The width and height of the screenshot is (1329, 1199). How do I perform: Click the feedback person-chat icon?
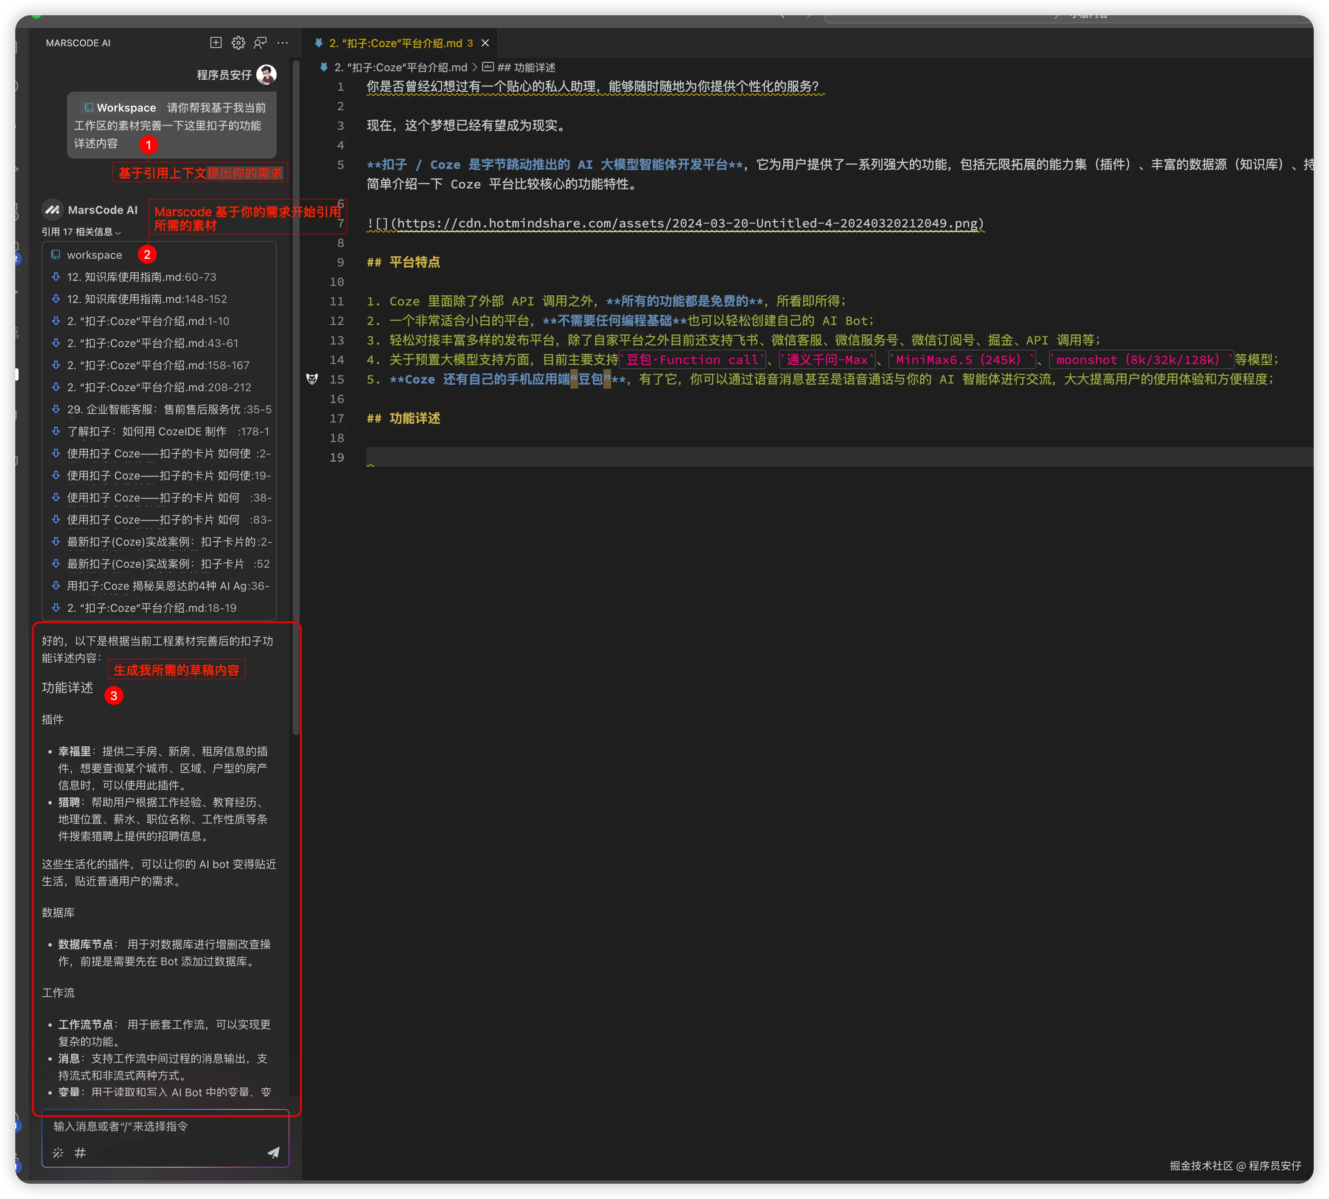click(260, 43)
